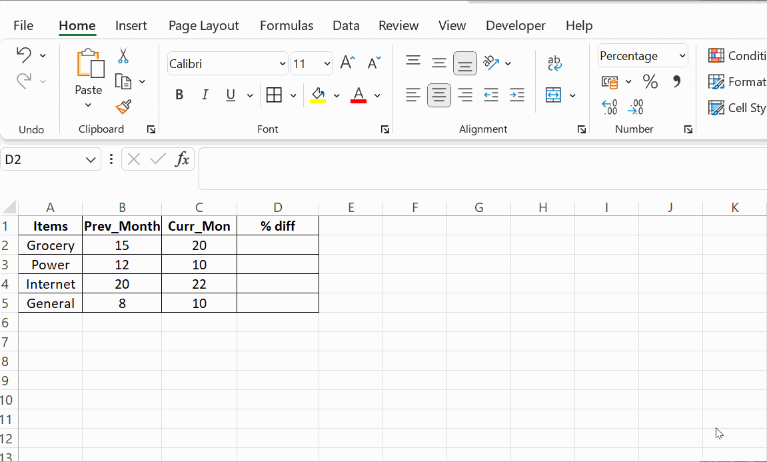Click the Increase Indent icon

coord(516,95)
